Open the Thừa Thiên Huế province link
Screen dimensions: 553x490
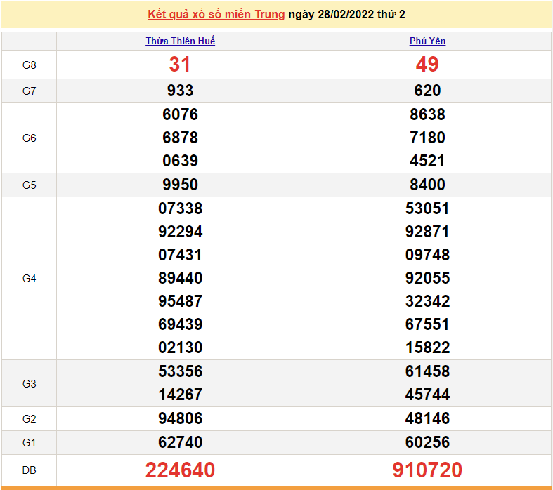[x=180, y=41]
